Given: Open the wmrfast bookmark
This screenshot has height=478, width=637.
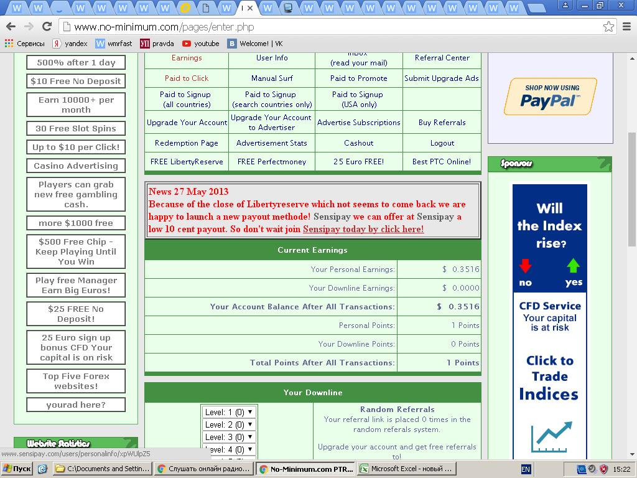Looking at the screenshot, I should [x=114, y=44].
